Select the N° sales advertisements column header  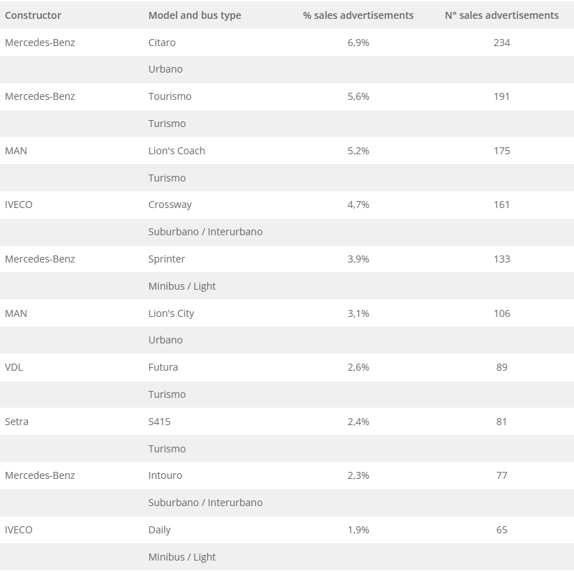tap(501, 15)
